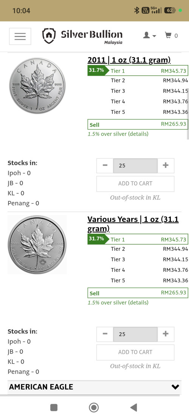Add Various Years Maple Leaf to cart

pyautogui.click(x=135, y=352)
